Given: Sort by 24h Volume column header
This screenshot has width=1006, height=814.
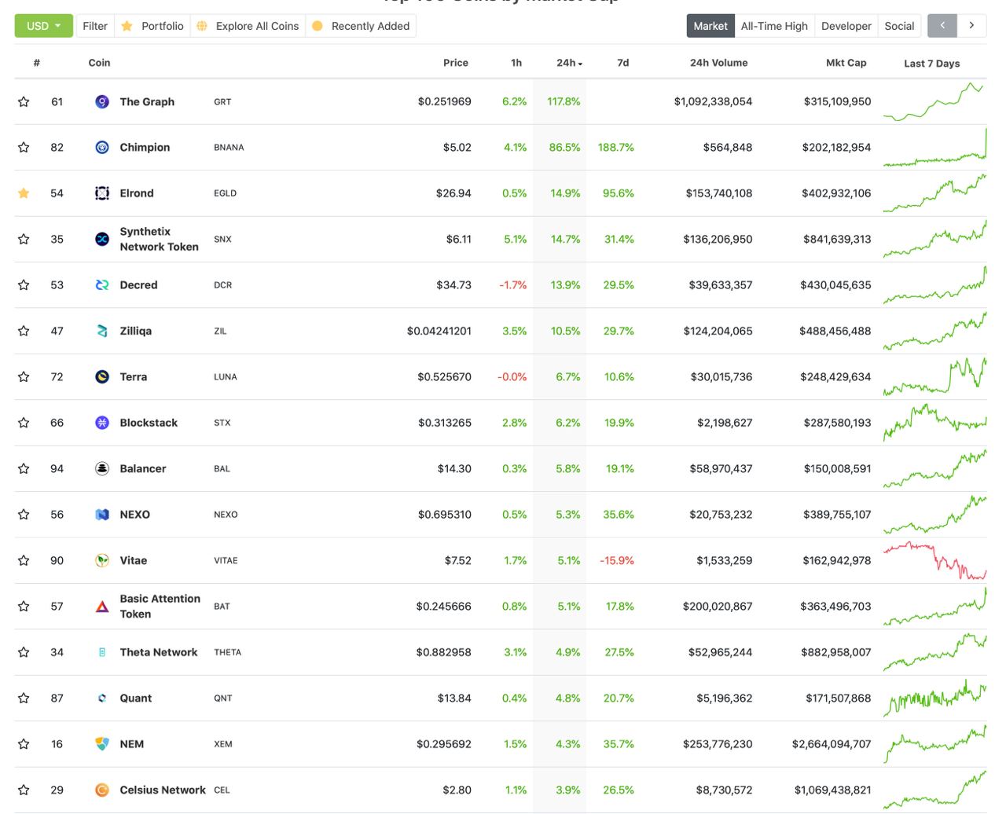Looking at the screenshot, I should (719, 63).
